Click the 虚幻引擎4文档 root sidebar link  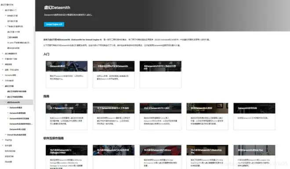point(7,5)
